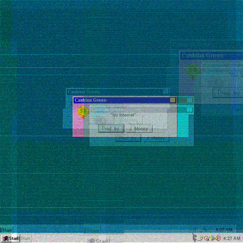
Task: Click the yellow tray icon after the dark figure
Action: coord(201,238)
